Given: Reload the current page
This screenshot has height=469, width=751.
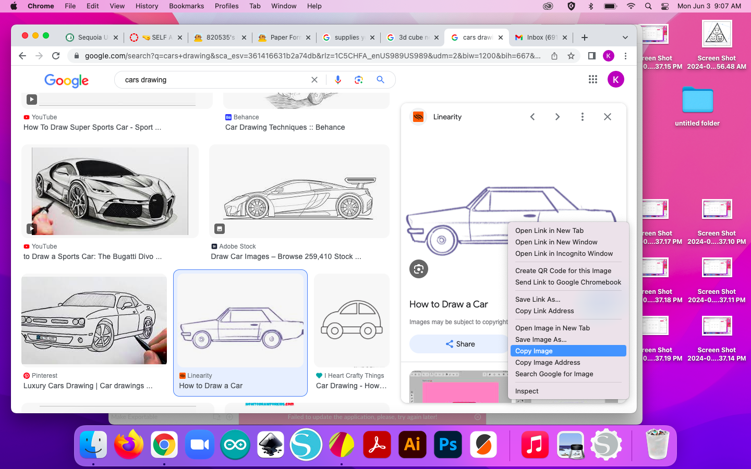Looking at the screenshot, I should 56,56.
